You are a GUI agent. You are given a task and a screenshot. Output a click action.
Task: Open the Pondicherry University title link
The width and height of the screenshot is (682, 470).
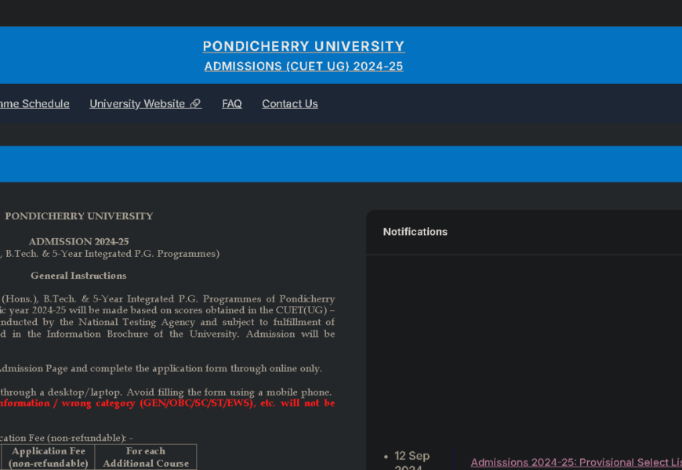click(303, 46)
